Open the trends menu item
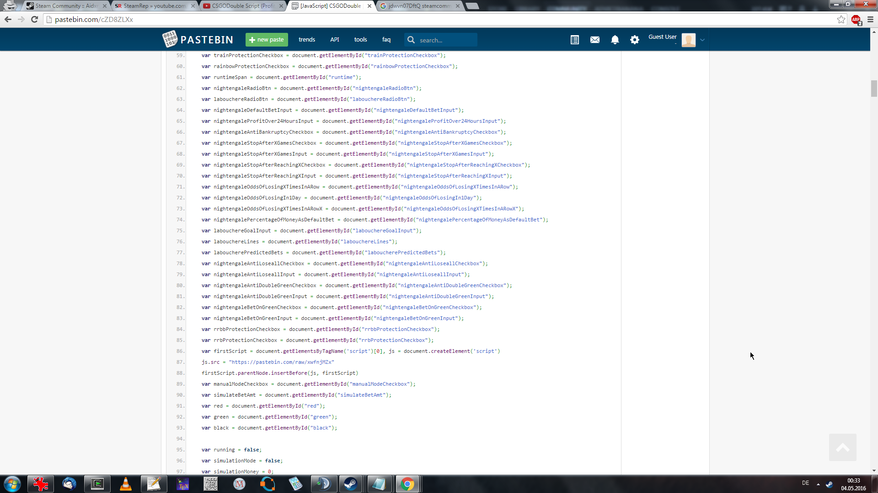This screenshot has width=878, height=493. (x=307, y=40)
